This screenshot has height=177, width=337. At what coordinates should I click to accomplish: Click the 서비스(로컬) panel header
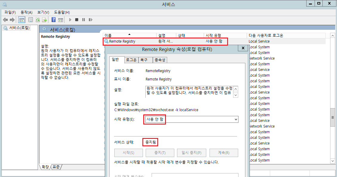63,29
